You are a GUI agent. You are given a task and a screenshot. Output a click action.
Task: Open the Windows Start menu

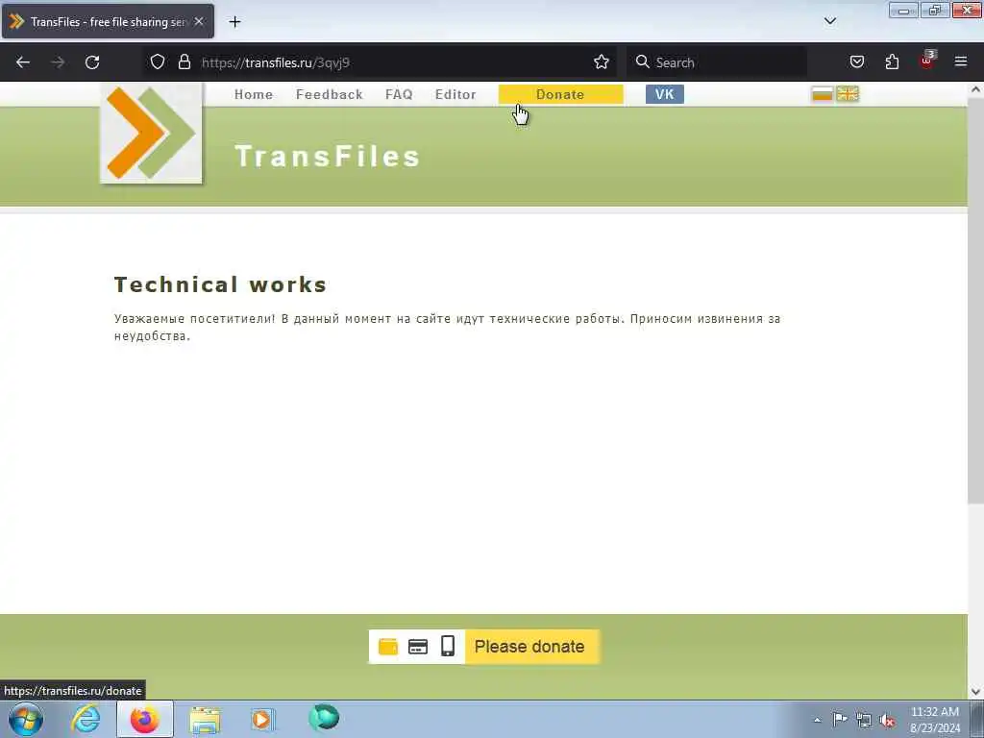coord(26,719)
